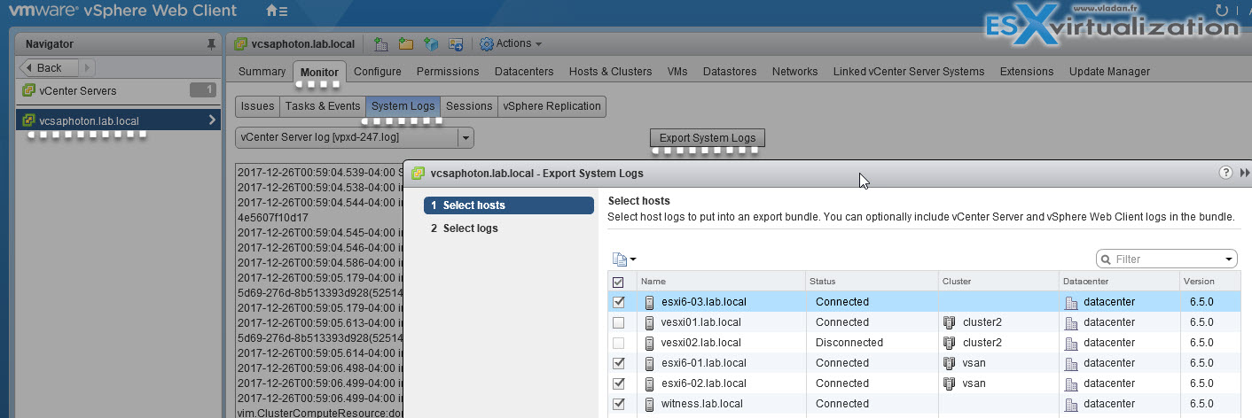The width and height of the screenshot is (1252, 418).
Task: Switch to the Summary tab
Action: (x=262, y=72)
